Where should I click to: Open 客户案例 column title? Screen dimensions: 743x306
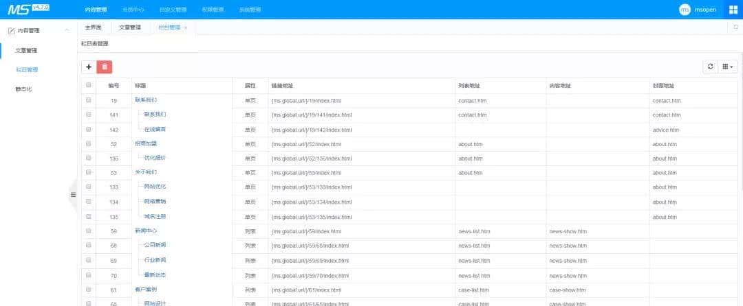145,290
